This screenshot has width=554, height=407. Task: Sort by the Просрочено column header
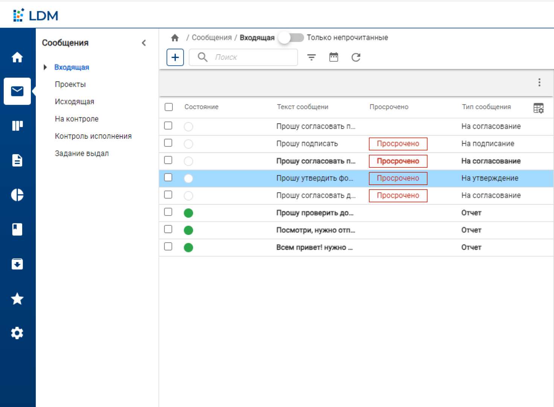(x=389, y=107)
